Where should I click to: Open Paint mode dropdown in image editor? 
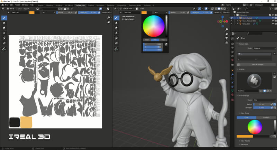11,9
